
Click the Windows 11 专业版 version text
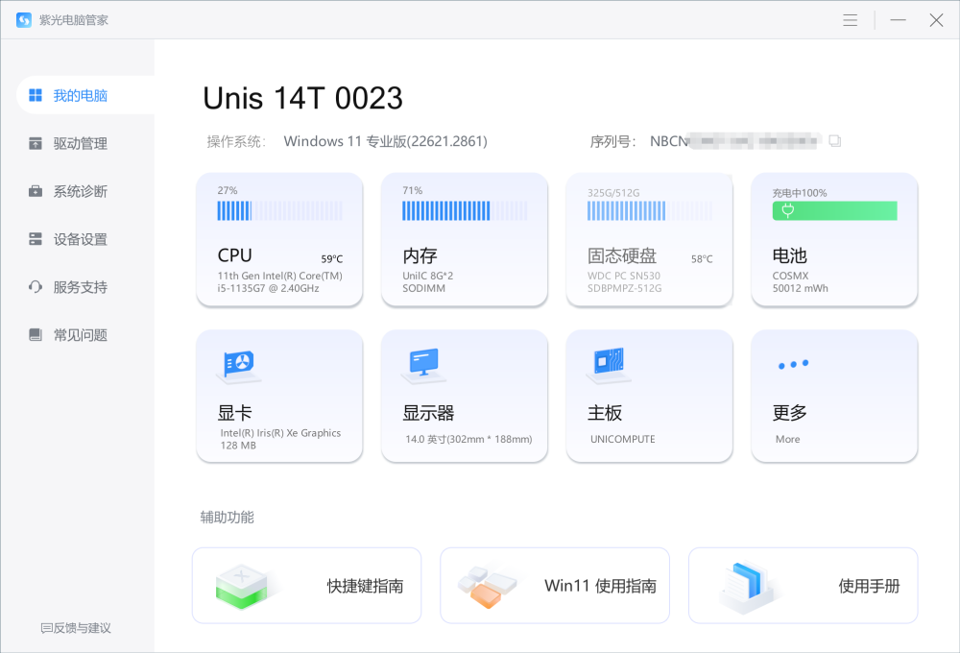tap(386, 141)
